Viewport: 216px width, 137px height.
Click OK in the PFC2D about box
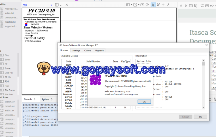144,102
